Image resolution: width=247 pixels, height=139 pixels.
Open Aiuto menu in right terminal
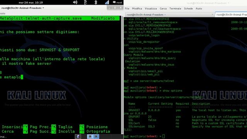[199, 8]
